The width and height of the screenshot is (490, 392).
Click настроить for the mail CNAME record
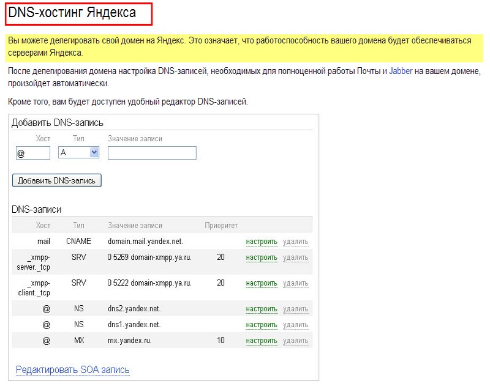tap(262, 242)
